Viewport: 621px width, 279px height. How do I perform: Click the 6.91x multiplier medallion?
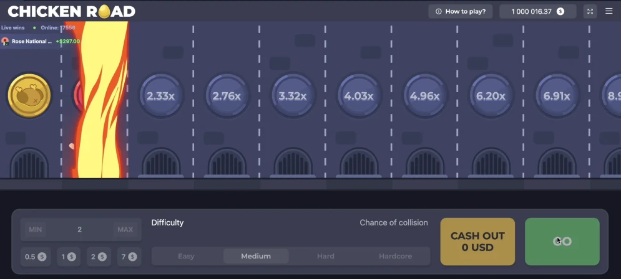coord(557,96)
